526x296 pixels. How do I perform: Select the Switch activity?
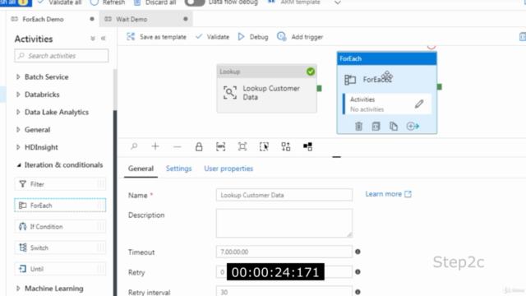point(60,247)
